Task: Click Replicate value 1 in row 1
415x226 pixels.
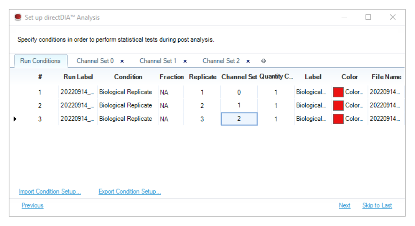Action: point(202,92)
